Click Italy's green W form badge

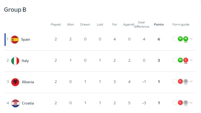tap(180, 60)
